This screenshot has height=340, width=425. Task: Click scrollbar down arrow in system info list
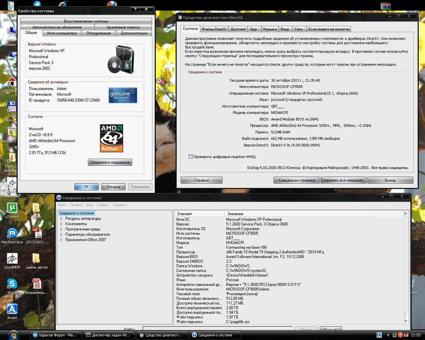tap(406, 321)
